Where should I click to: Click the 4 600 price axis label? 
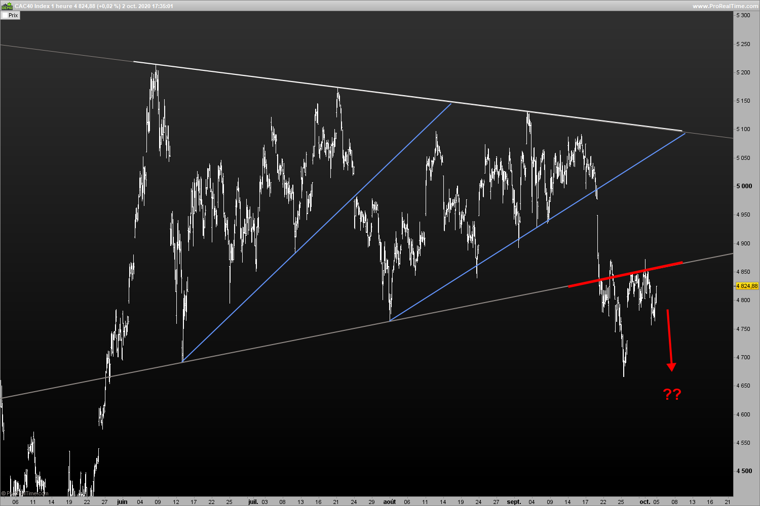(744, 414)
